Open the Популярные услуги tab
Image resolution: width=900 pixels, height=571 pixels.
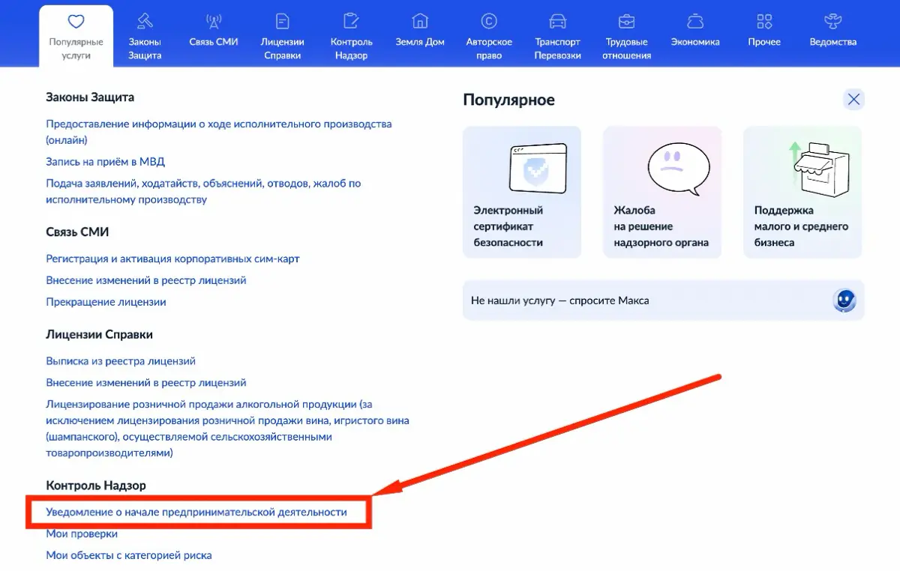pyautogui.click(x=76, y=36)
